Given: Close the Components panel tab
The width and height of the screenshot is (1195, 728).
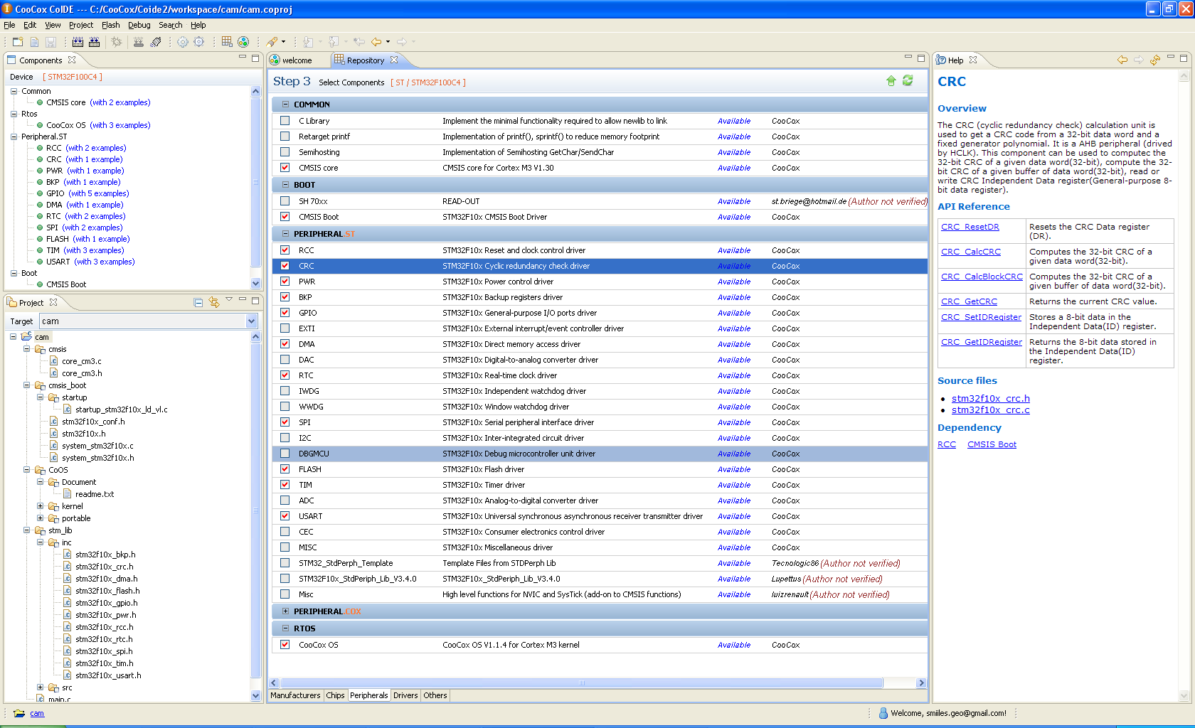Looking at the screenshot, I should [x=72, y=60].
